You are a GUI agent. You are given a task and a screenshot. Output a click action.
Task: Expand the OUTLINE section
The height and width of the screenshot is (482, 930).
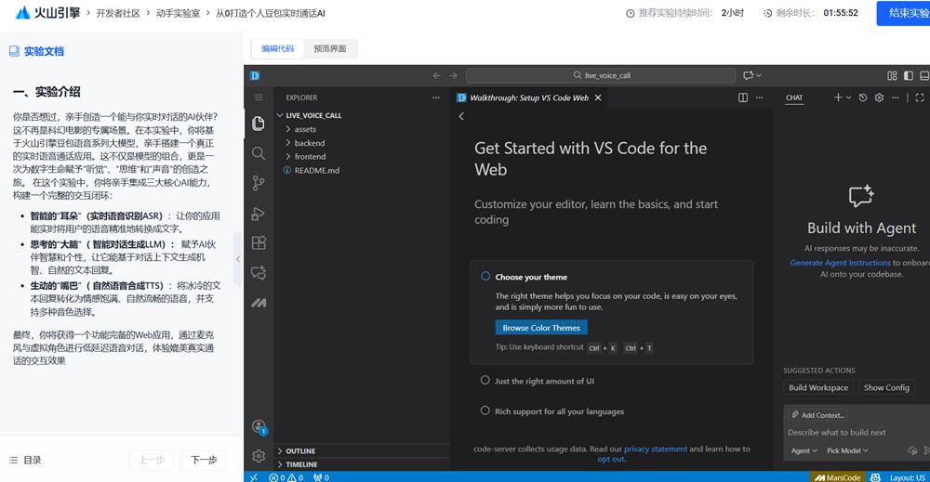[299, 451]
